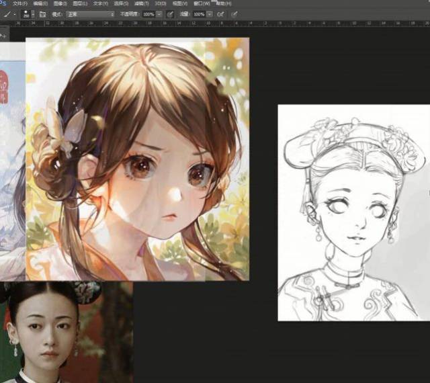Toggle the Brush settings panel icon

click(42, 14)
